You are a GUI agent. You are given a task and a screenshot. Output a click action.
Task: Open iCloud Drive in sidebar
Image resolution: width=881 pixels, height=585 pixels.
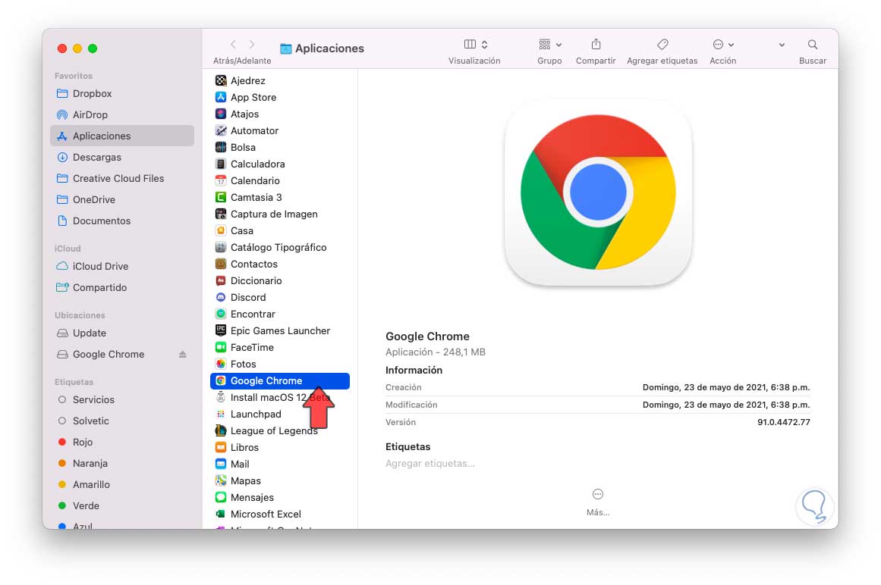122,267
